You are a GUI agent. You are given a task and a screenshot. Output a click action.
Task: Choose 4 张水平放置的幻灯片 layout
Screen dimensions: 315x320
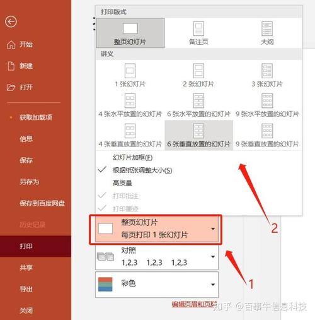[x=130, y=105]
